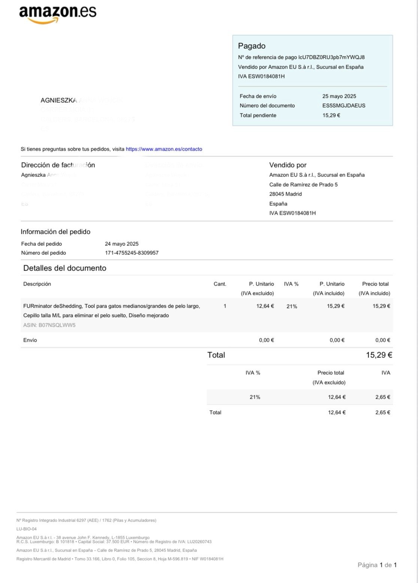Select the 'Total pendiente' label
The width and height of the screenshot is (418, 583).
(258, 115)
